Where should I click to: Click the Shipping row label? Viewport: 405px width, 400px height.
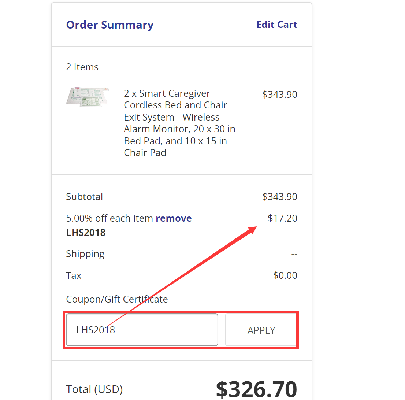tap(85, 253)
